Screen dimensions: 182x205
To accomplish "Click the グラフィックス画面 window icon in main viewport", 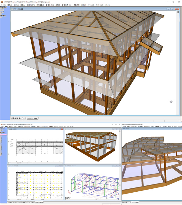I will pos(12,9).
